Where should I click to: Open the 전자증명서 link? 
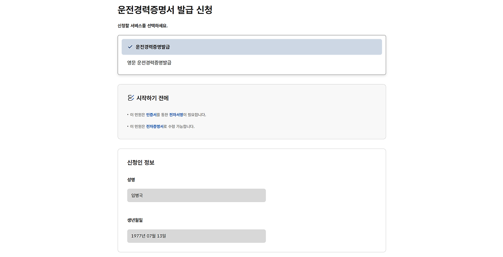[x=153, y=127]
